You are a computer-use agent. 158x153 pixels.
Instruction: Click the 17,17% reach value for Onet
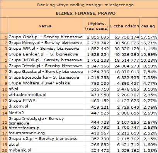(149, 37)
